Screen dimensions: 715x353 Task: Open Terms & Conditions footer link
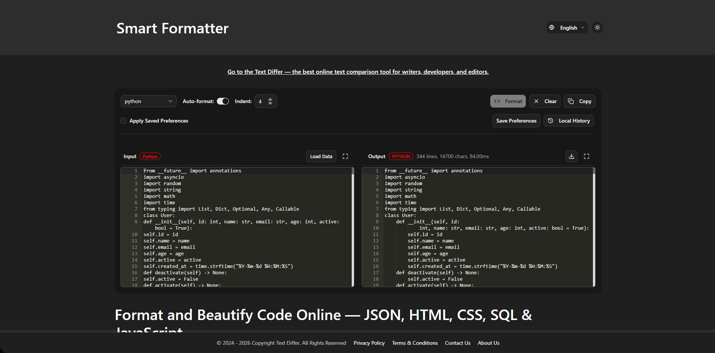click(415, 343)
